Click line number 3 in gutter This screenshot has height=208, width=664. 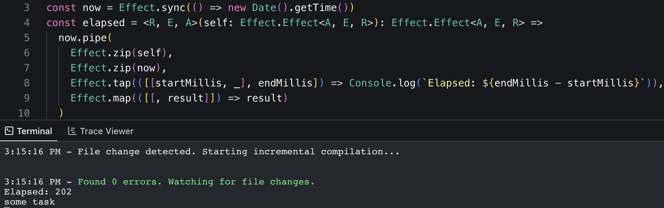(27, 8)
